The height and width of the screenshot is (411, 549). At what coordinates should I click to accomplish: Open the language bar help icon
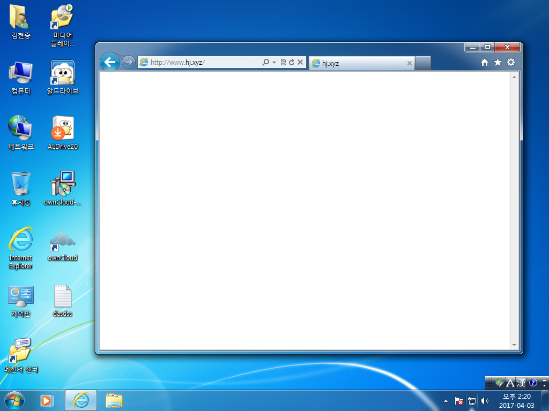point(533,383)
